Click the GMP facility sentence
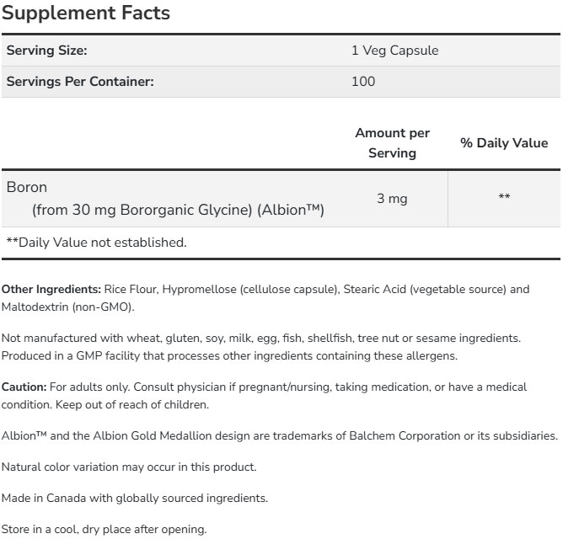This screenshot has height=539, width=563. (x=229, y=355)
